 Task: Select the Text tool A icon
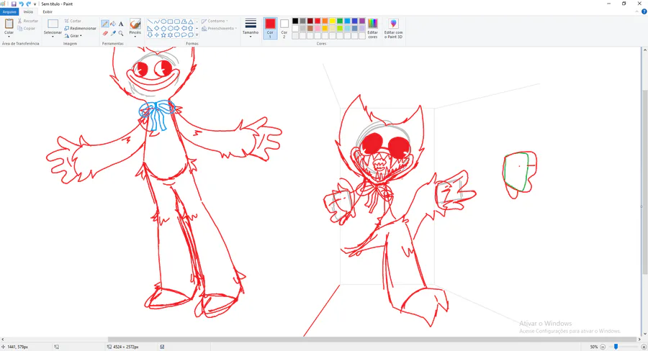tap(121, 24)
